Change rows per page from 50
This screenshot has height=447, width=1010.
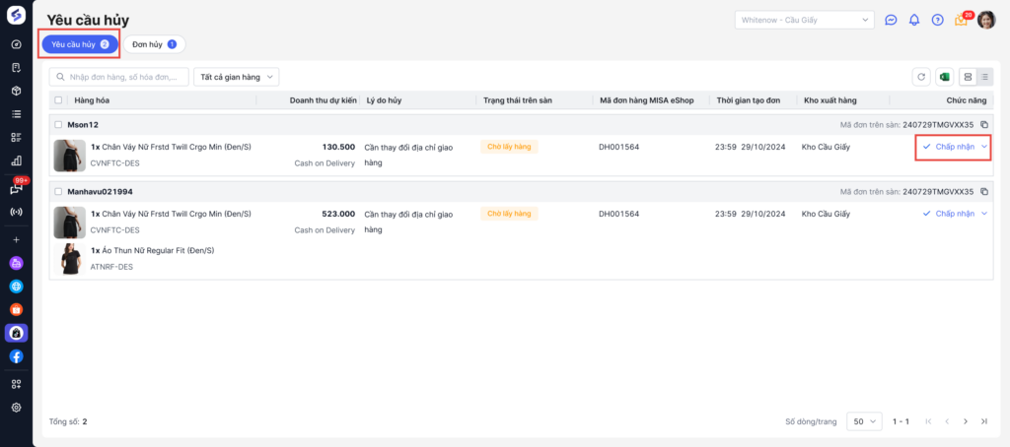point(864,421)
